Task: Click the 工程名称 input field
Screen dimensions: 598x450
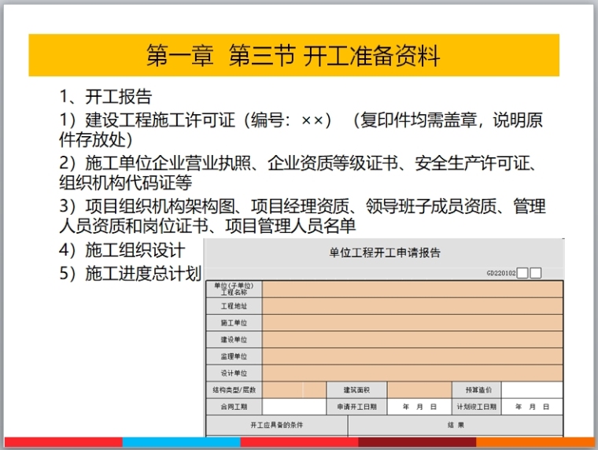Action: (x=412, y=289)
